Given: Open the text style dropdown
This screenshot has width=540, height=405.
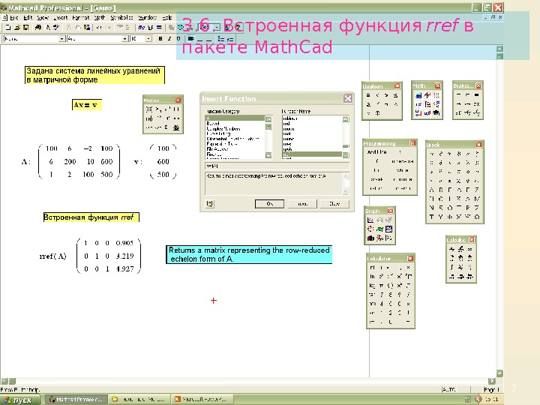Looking at the screenshot, I should click(61, 39).
